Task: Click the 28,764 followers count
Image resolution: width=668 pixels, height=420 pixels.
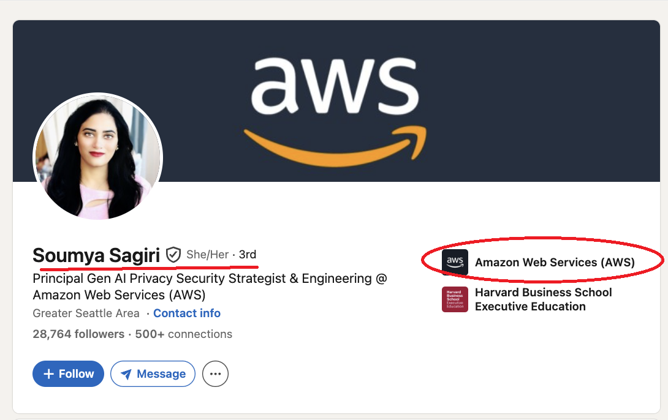Action: click(78, 334)
